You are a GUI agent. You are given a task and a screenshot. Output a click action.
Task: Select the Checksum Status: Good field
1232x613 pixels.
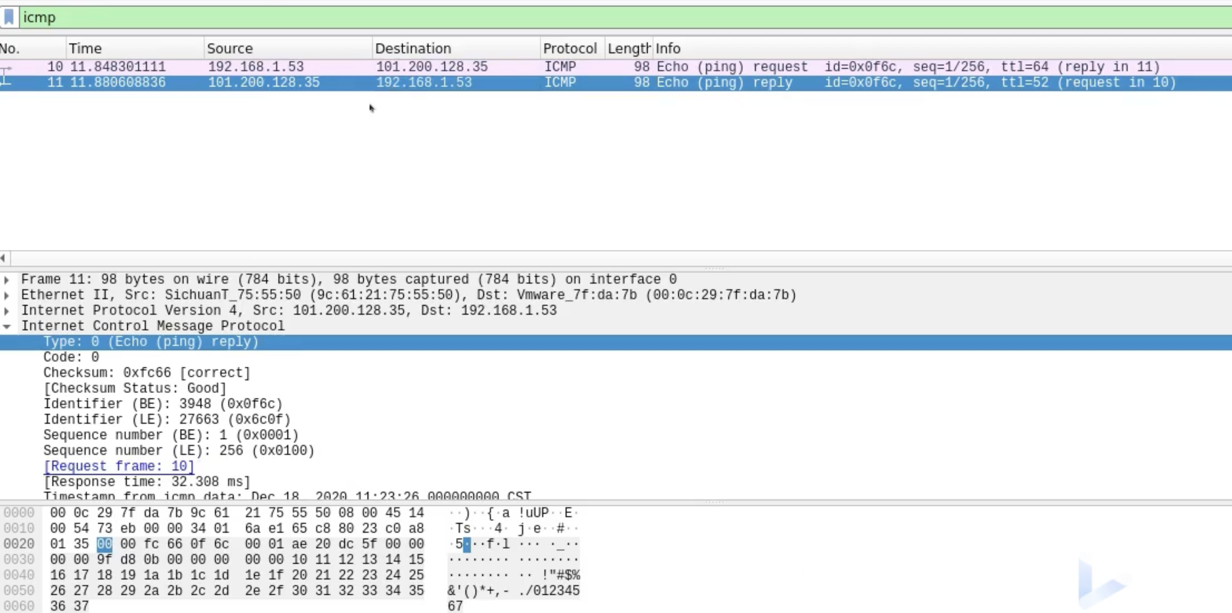point(135,389)
